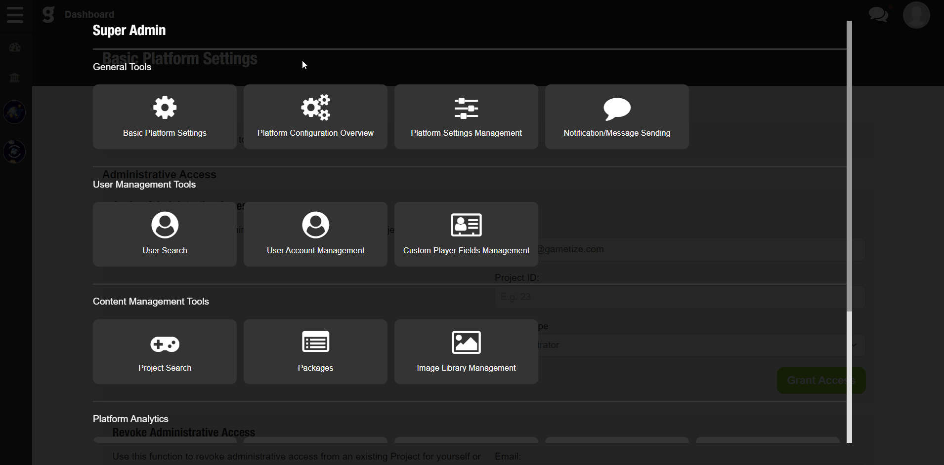Open the globe project sidebar thumbnail

14,112
